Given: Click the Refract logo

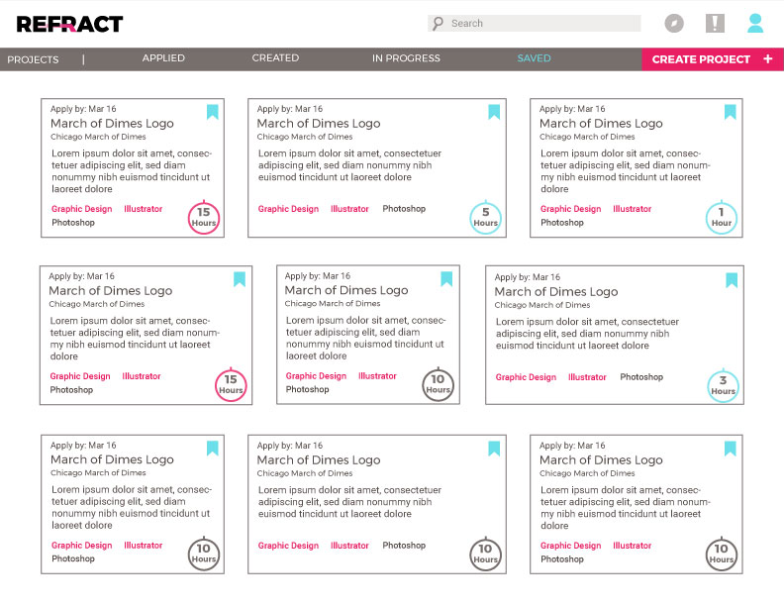Looking at the screenshot, I should tap(69, 24).
